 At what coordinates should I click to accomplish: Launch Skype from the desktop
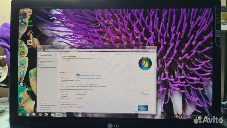click(x=22, y=73)
